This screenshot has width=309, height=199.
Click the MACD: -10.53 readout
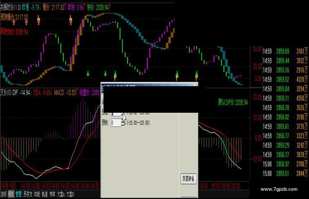click(66, 92)
